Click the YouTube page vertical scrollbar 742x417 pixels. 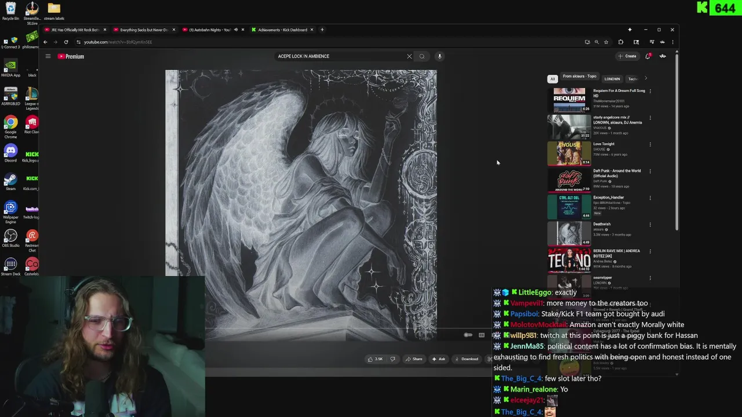676,142
